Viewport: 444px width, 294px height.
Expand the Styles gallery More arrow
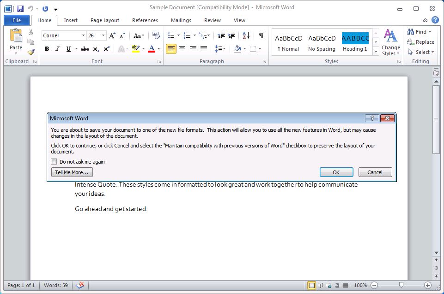click(376, 52)
